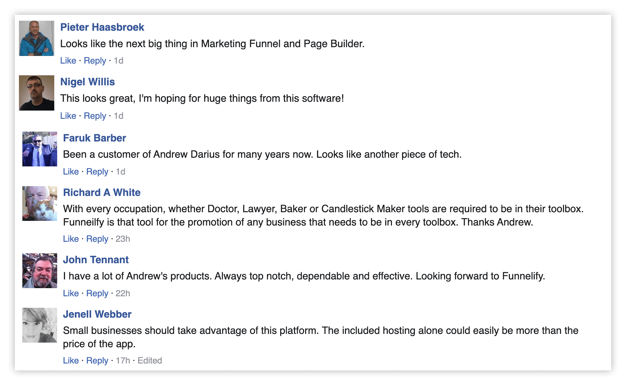Click the comment line 'With every occupation, whether Doctor'

click(x=323, y=209)
